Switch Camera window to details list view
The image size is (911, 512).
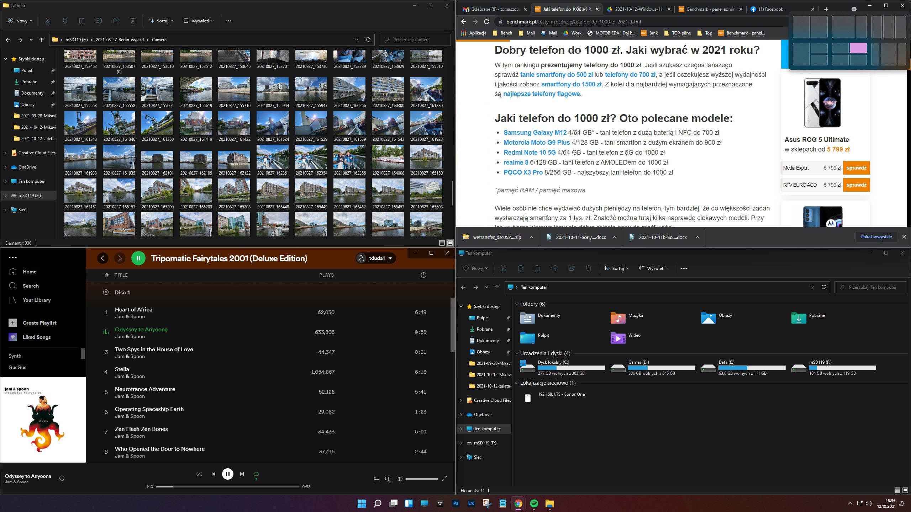click(442, 243)
